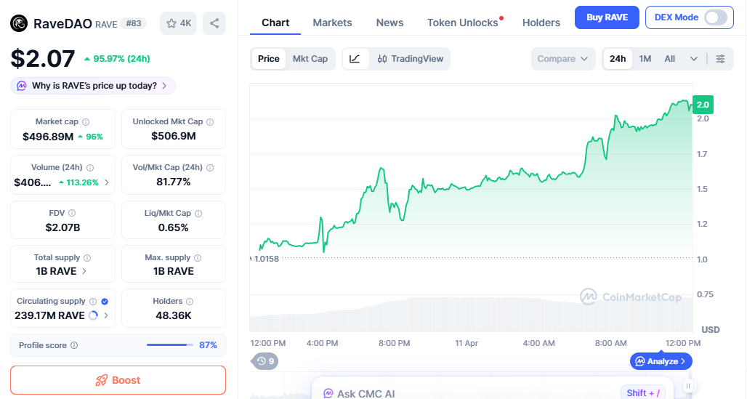Click the pause icon beside Ask CMC AI
Viewport: 747px width, 399px height.
point(688,386)
